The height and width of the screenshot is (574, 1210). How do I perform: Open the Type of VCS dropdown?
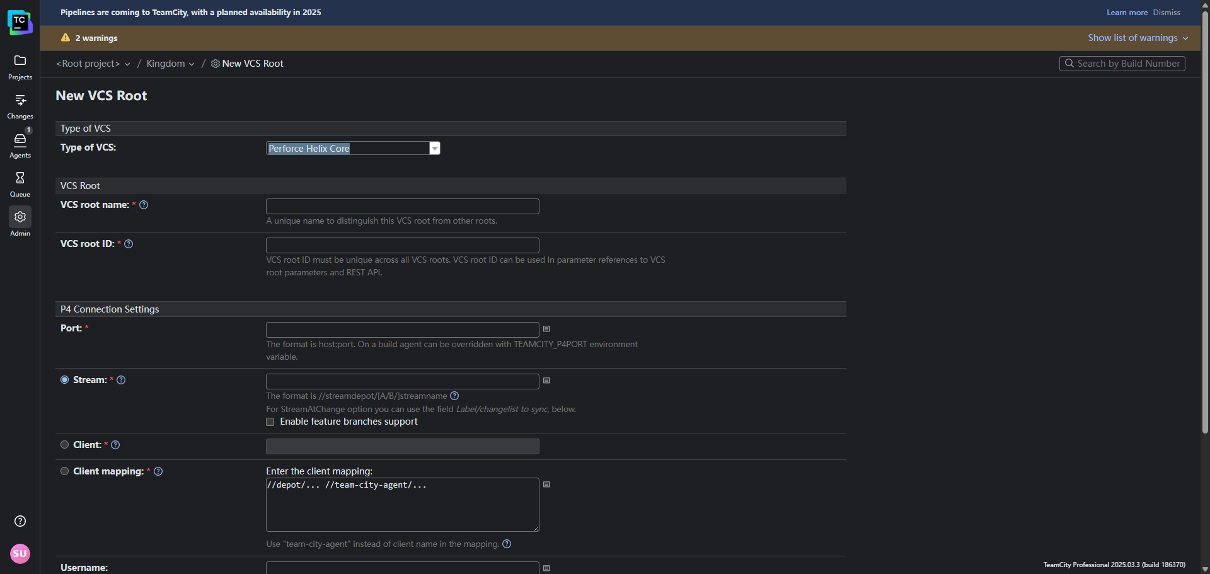353,148
